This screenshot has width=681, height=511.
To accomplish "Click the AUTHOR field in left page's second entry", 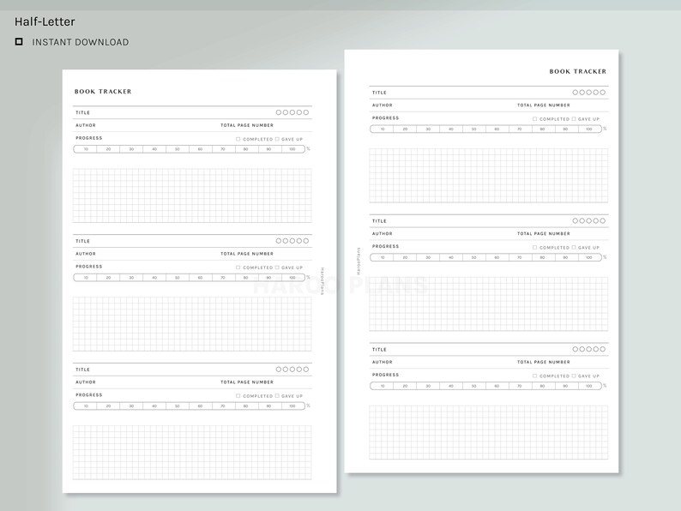I will tap(147, 254).
